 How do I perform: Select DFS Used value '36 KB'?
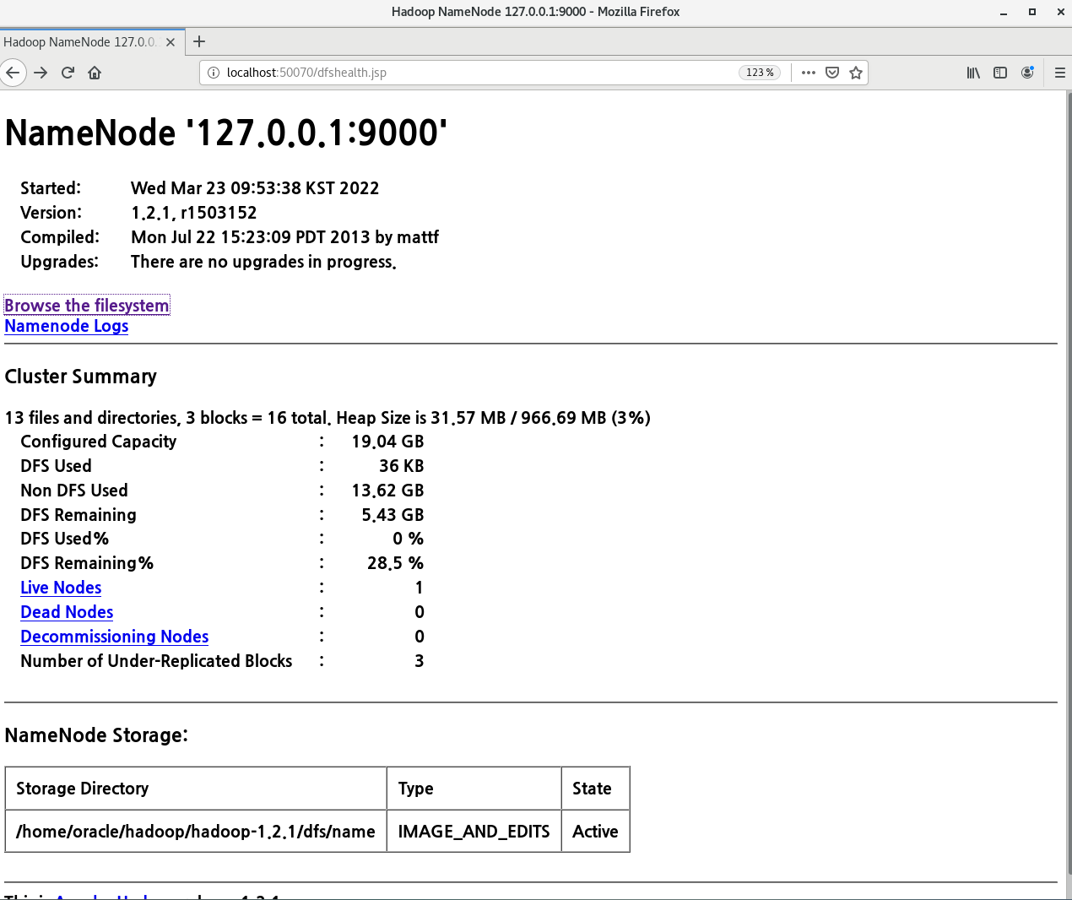pos(402,466)
